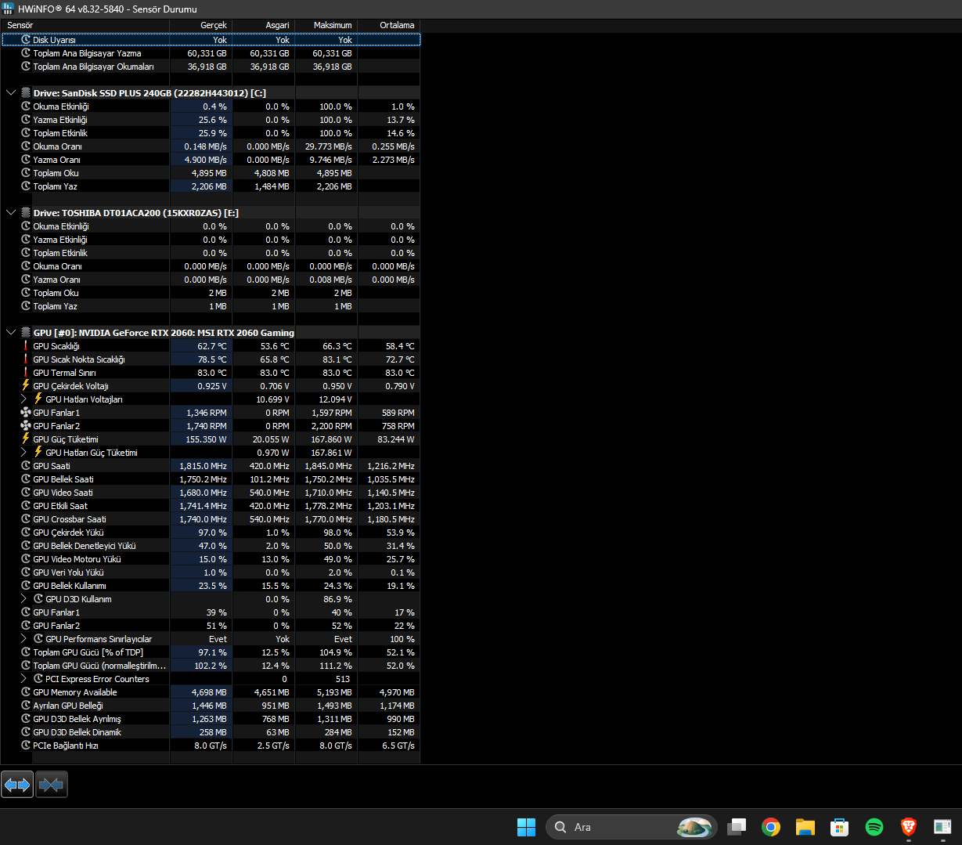
Task: Select the Ayrılan GPU Belleği row
Action: [211, 706]
